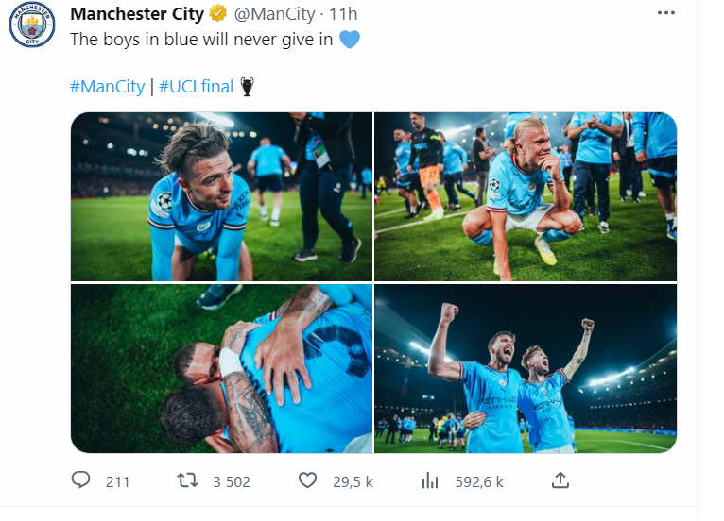
Task: Open the #UCLfinal hashtag
Action: click(196, 86)
